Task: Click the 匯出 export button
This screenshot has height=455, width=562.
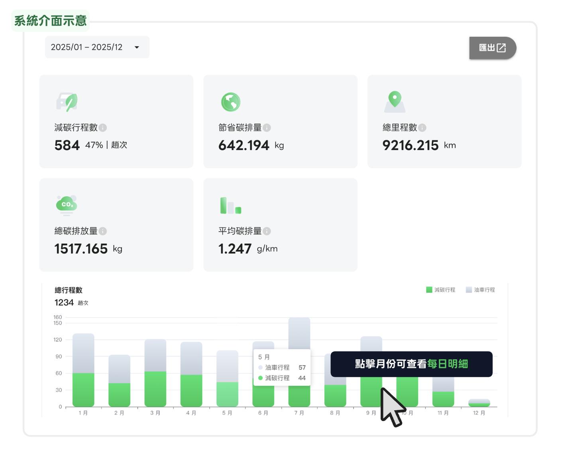Action: tap(492, 48)
